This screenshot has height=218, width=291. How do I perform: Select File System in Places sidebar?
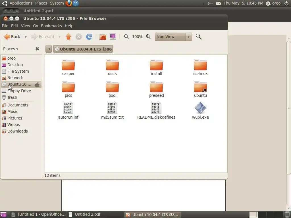click(x=21, y=71)
